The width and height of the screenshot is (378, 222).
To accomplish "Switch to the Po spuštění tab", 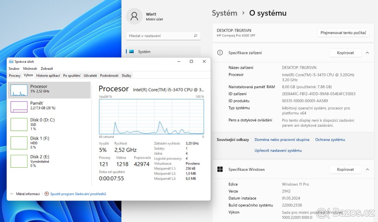I will tap(72, 76).
